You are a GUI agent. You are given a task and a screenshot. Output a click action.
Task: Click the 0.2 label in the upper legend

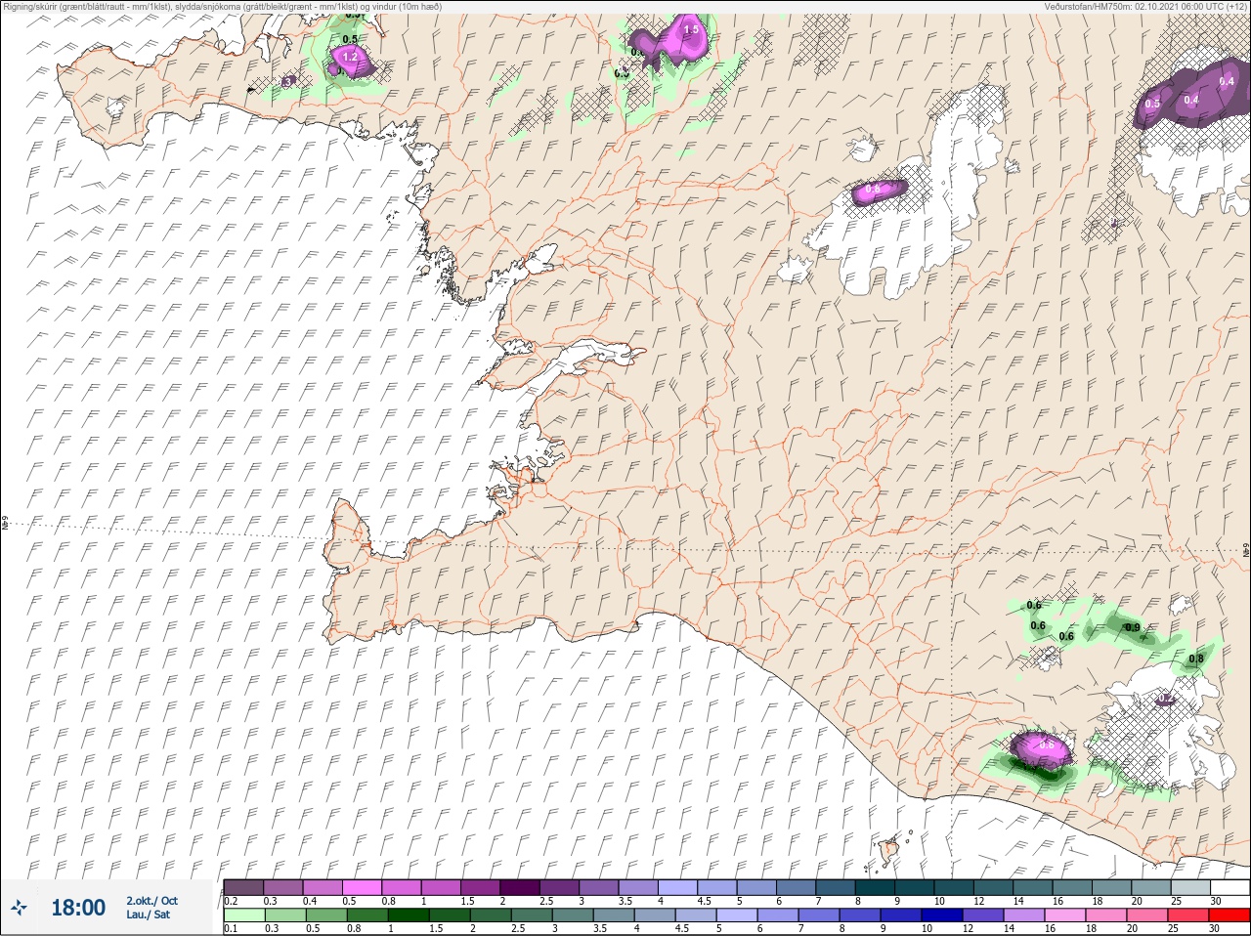[x=231, y=901]
